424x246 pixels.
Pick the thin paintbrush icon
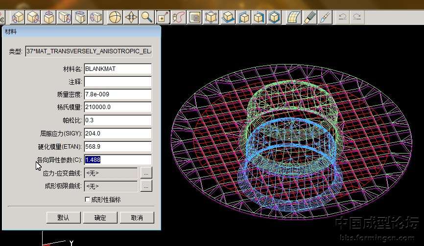coord(325,18)
